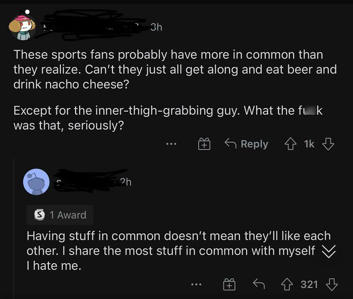Downvote the top comment with 1k points
Viewport: 353px width, 299px height.
click(x=328, y=144)
